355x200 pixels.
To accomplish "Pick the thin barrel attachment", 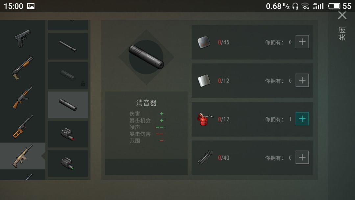I will tap(68, 46).
